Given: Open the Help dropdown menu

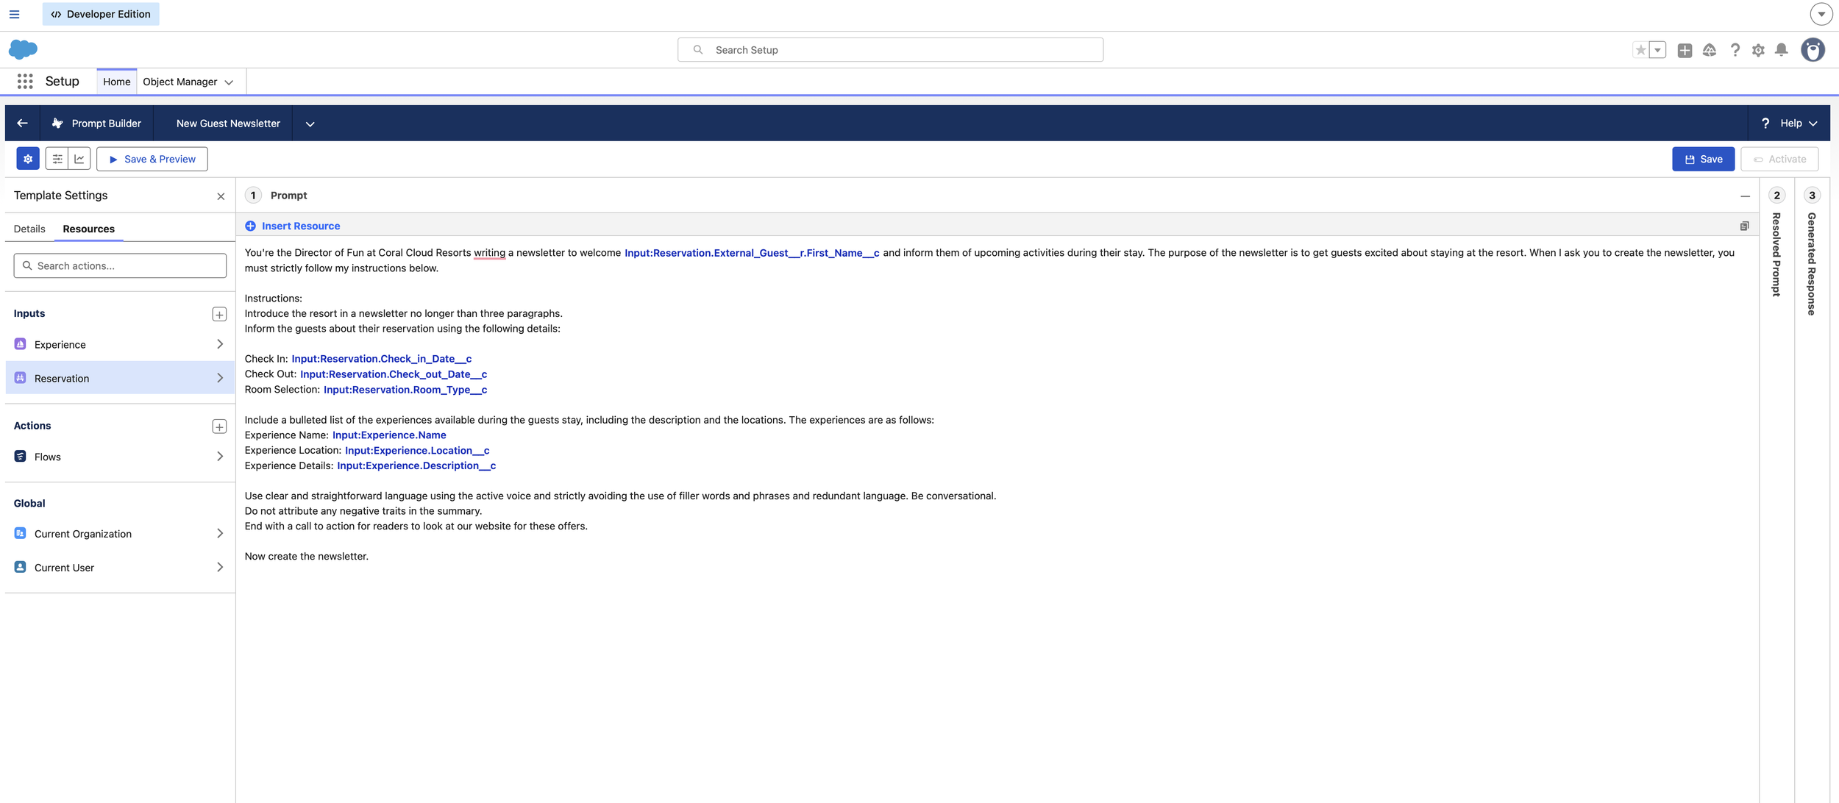Looking at the screenshot, I should 1790,124.
